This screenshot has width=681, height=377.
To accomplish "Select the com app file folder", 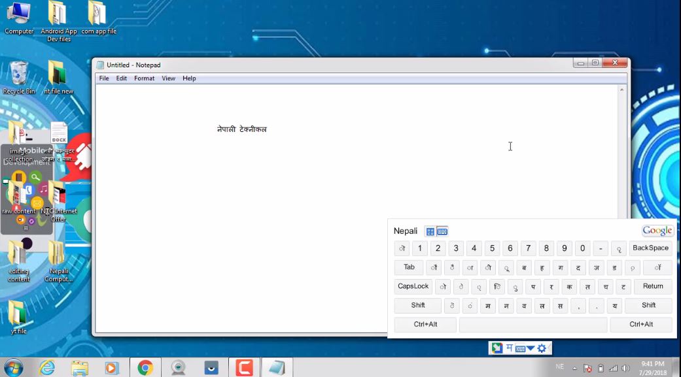I will 99,18.
